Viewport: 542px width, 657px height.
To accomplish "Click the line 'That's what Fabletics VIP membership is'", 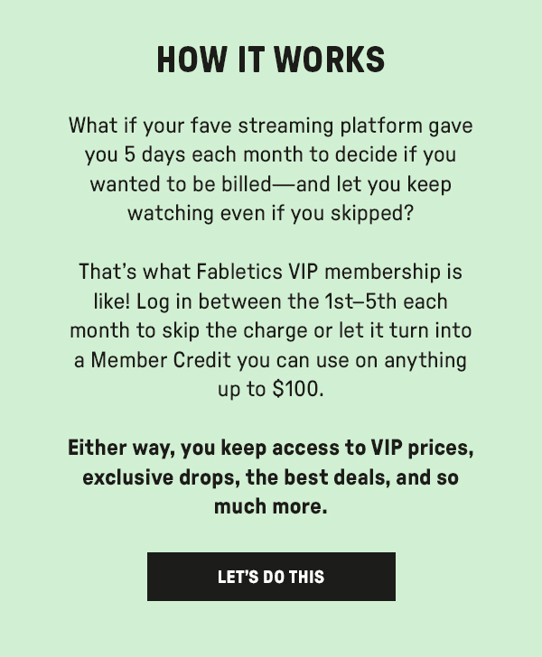I will [271, 272].
